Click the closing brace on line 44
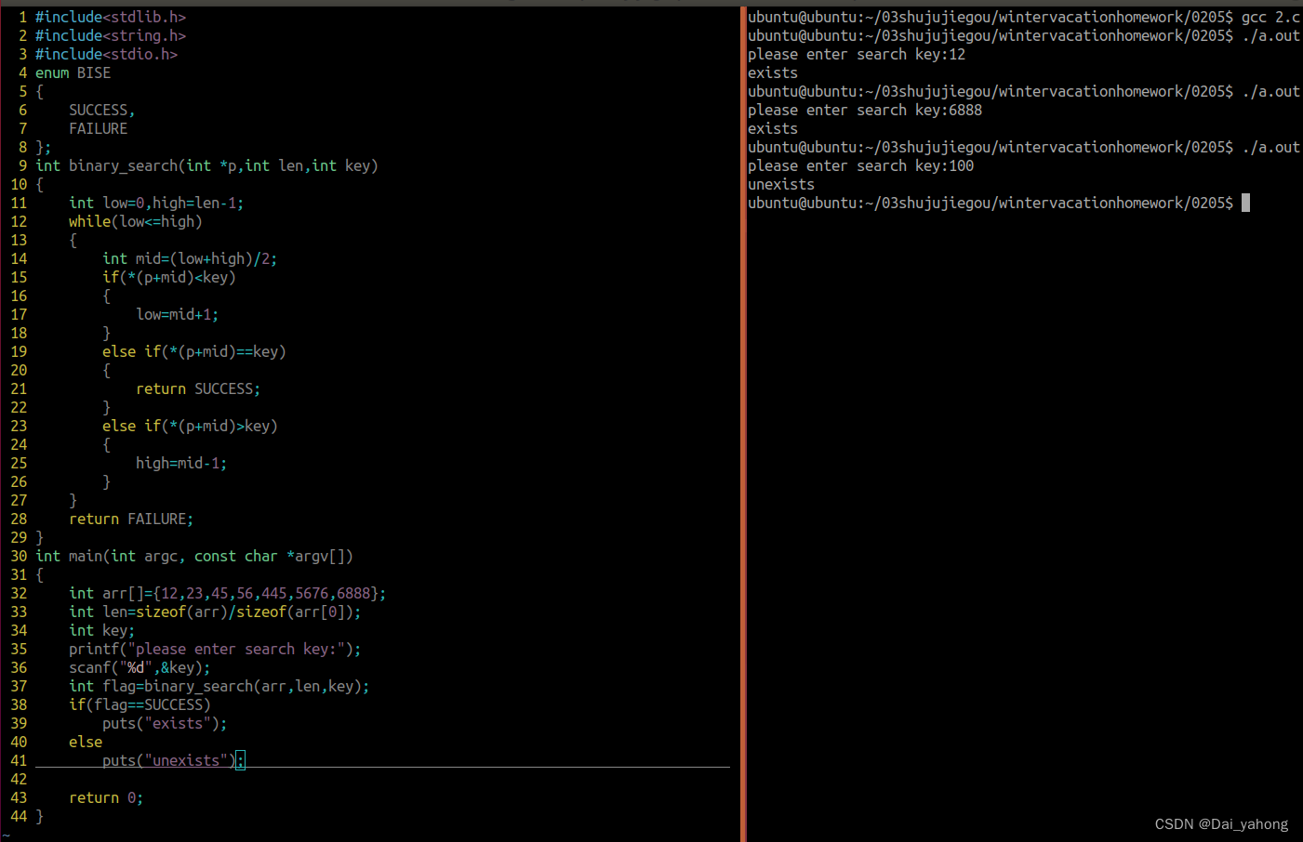1303x842 pixels. pyautogui.click(x=39, y=816)
